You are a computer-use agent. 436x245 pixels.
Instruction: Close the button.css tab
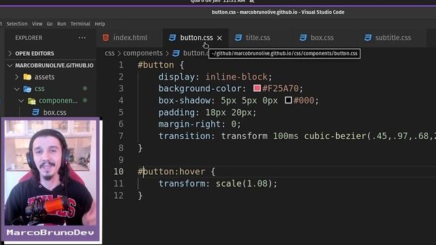pyautogui.click(x=219, y=38)
